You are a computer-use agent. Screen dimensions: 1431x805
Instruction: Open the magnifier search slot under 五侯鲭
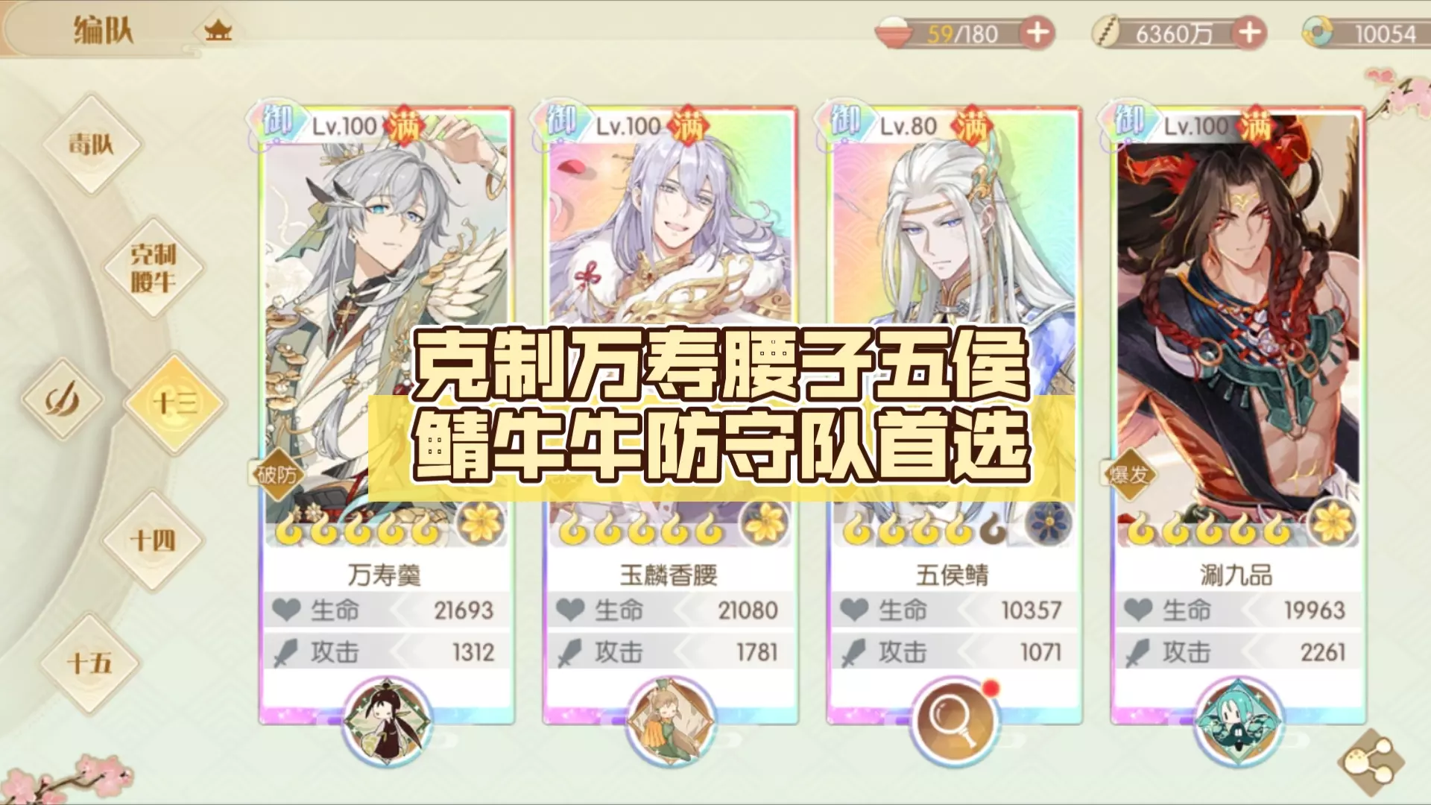(954, 721)
